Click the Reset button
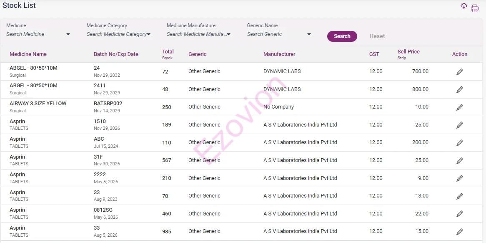 [377, 36]
